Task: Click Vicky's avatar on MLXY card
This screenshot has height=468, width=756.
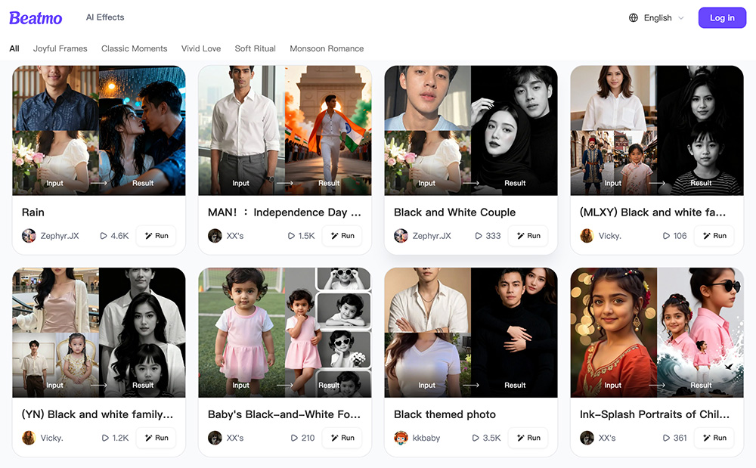Action: point(587,236)
